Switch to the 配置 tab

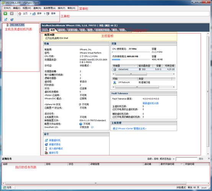pos(90,30)
